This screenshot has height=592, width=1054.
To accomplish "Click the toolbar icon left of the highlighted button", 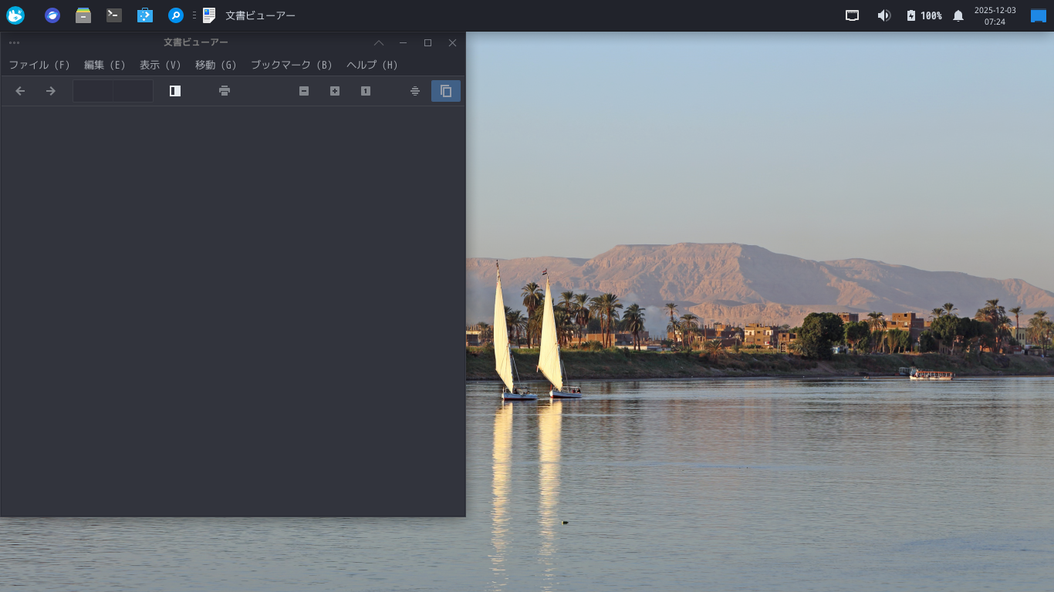I will click(x=415, y=91).
